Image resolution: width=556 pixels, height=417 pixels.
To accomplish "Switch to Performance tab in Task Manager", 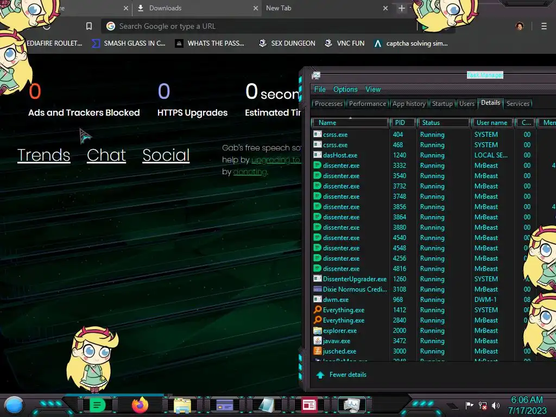I will (368, 104).
